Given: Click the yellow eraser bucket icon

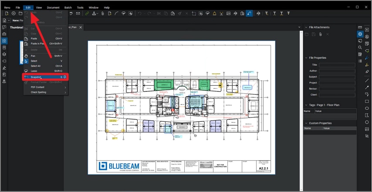Looking at the screenshot, I should pyautogui.click(x=214, y=13).
